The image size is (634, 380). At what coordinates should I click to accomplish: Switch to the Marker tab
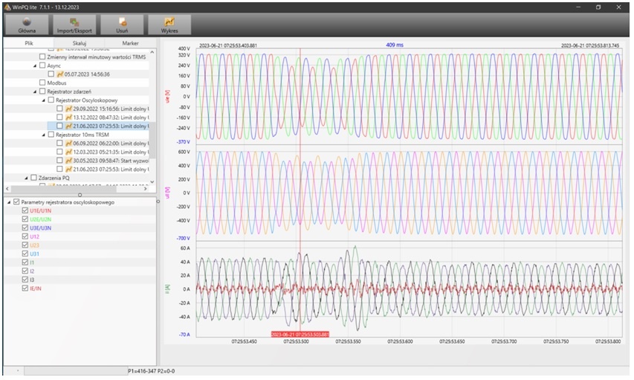pos(130,43)
